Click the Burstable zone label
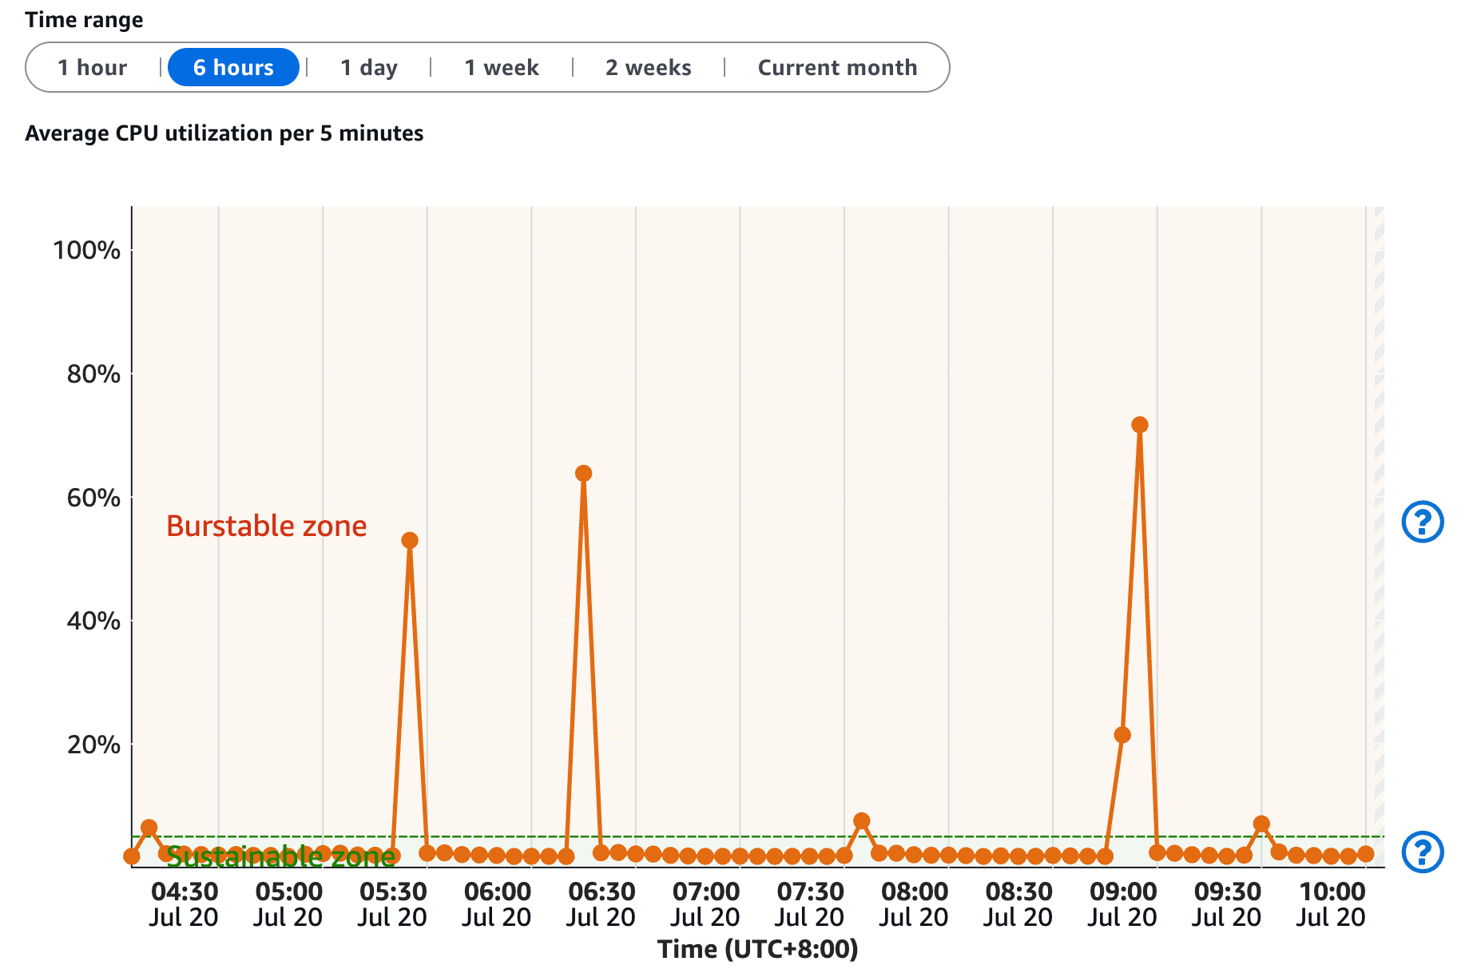This screenshot has width=1473, height=973. 267,526
